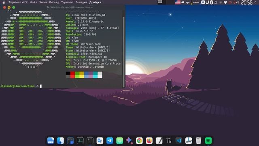The width and height of the screenshot is (259, 146).
Task: Open the battery indicator in the panel
Action: [x=230, y=2]
